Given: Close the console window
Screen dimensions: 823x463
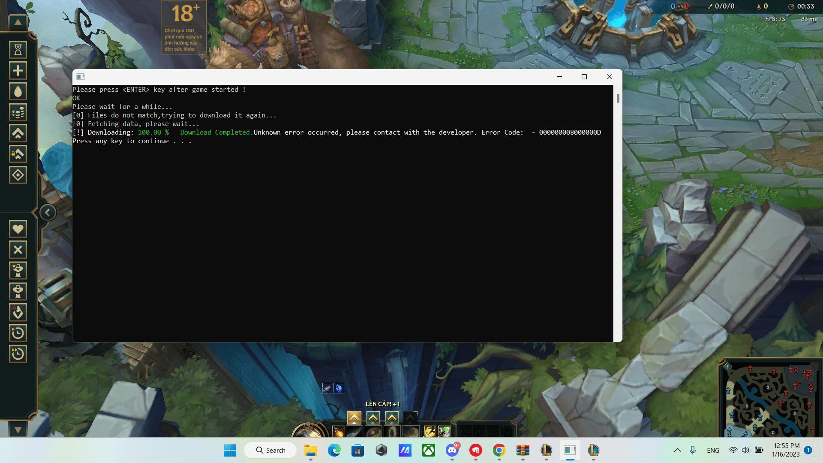Looking at the screenshot, I should [x=609, y=77].
